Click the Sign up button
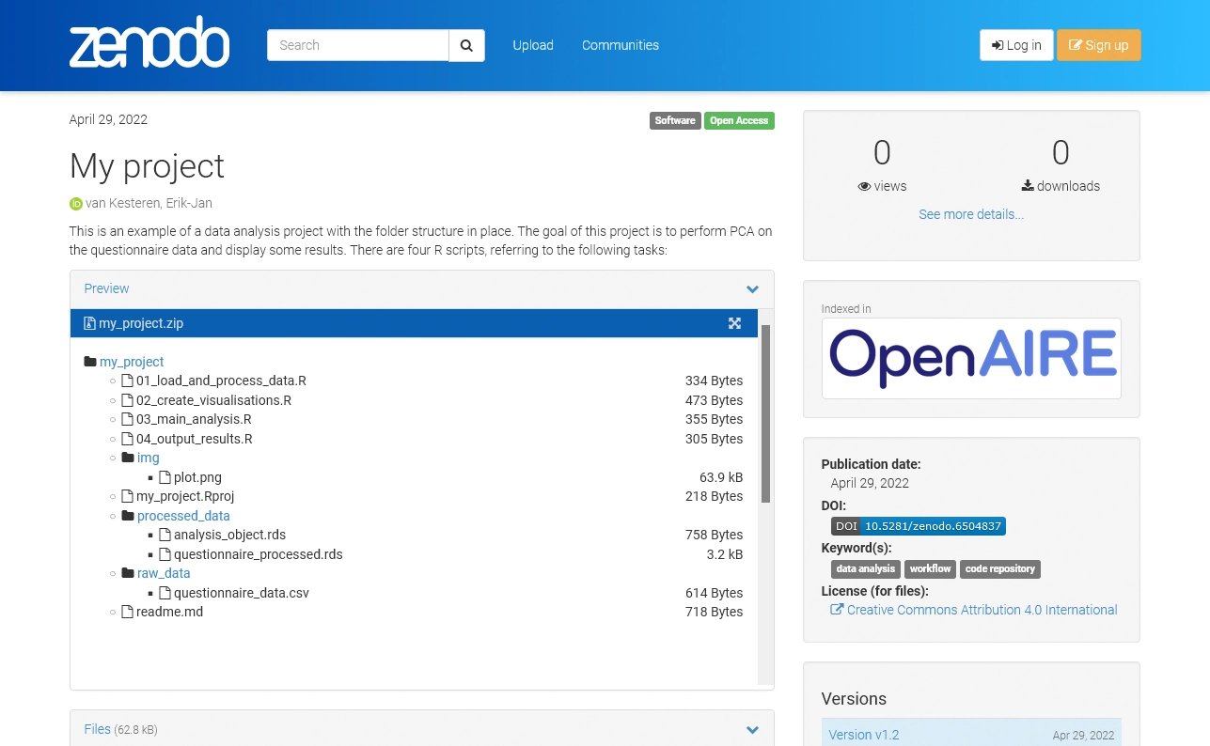This screenshot has height=746, width=1210. [x=1099, y=45]
